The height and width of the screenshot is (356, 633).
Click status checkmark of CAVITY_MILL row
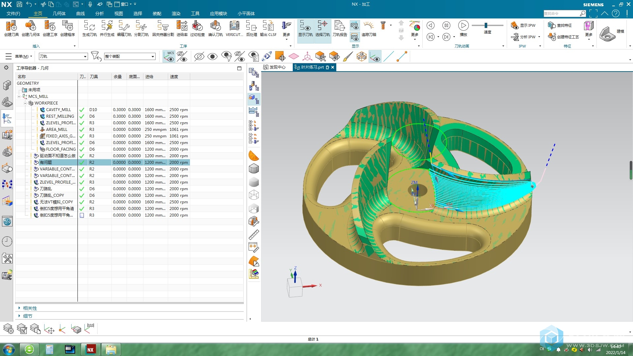82,110
